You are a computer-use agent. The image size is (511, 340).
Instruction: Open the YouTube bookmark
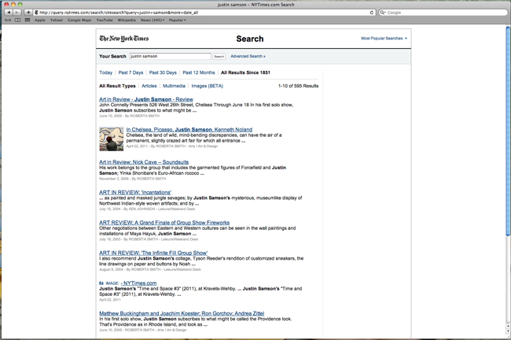click(x=105, y=20)
